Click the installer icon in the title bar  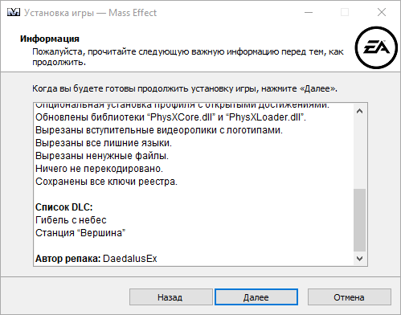(14, 13)
